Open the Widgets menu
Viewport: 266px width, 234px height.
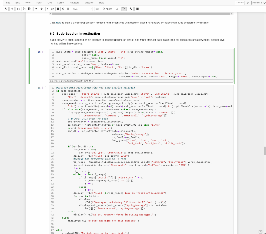[x=89, y=3]
